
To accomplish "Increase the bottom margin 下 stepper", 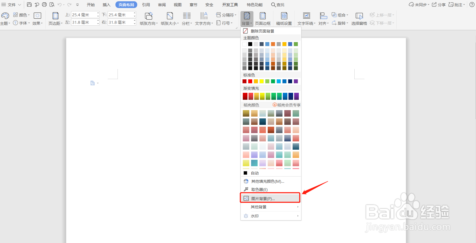I will 135,13.
